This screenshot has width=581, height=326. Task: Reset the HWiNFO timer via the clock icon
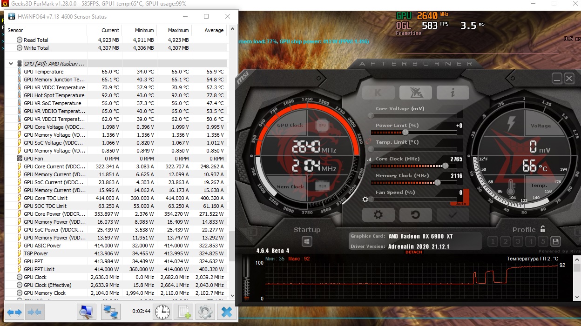(162, 312)
